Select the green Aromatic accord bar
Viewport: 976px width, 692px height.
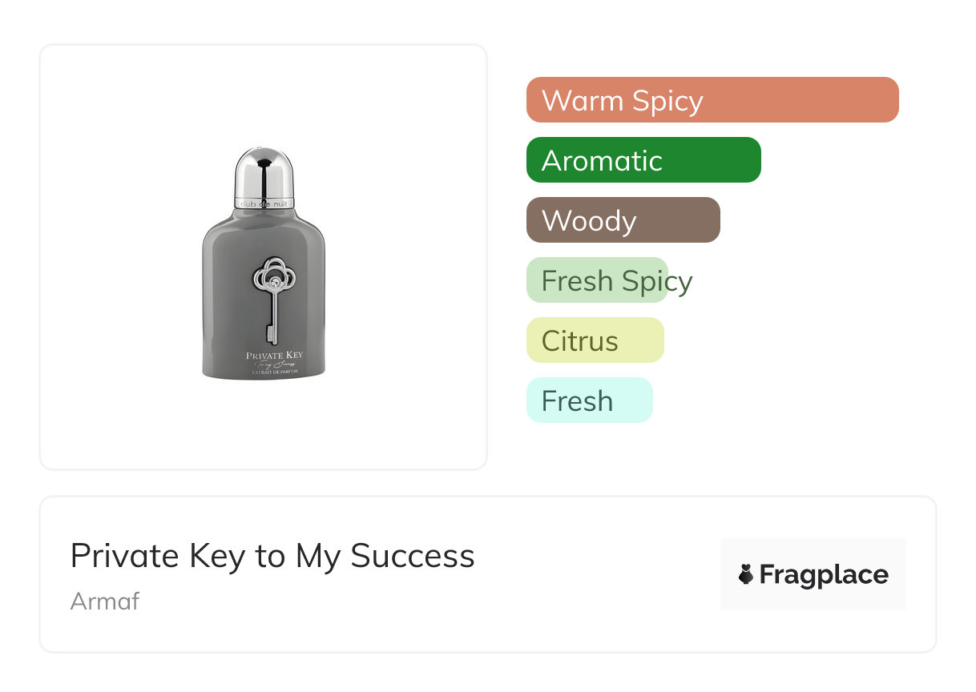tap(643, 160)
